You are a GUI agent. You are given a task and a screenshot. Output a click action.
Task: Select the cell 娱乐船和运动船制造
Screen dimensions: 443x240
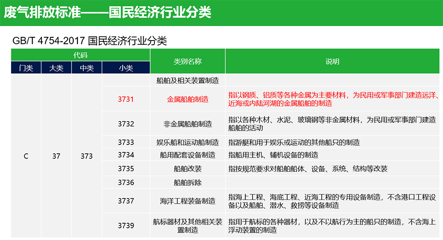tap(187, 142)
